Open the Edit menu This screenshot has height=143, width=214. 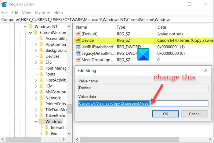pyautogui.click(x=15, y=13)
